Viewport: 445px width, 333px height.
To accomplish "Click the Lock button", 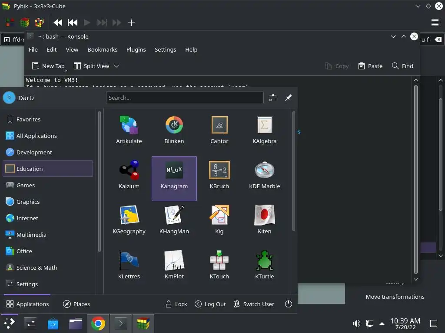I will click(176, 304).
